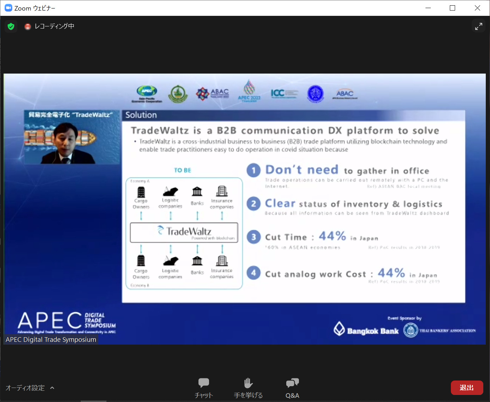Maximize the Zoom webinar window

[453, 8]
